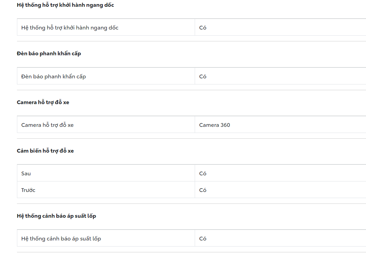Viewport: 366px width, 253px height.
Task: Click the Có value in the Sau row
Action: click(203, 174)
